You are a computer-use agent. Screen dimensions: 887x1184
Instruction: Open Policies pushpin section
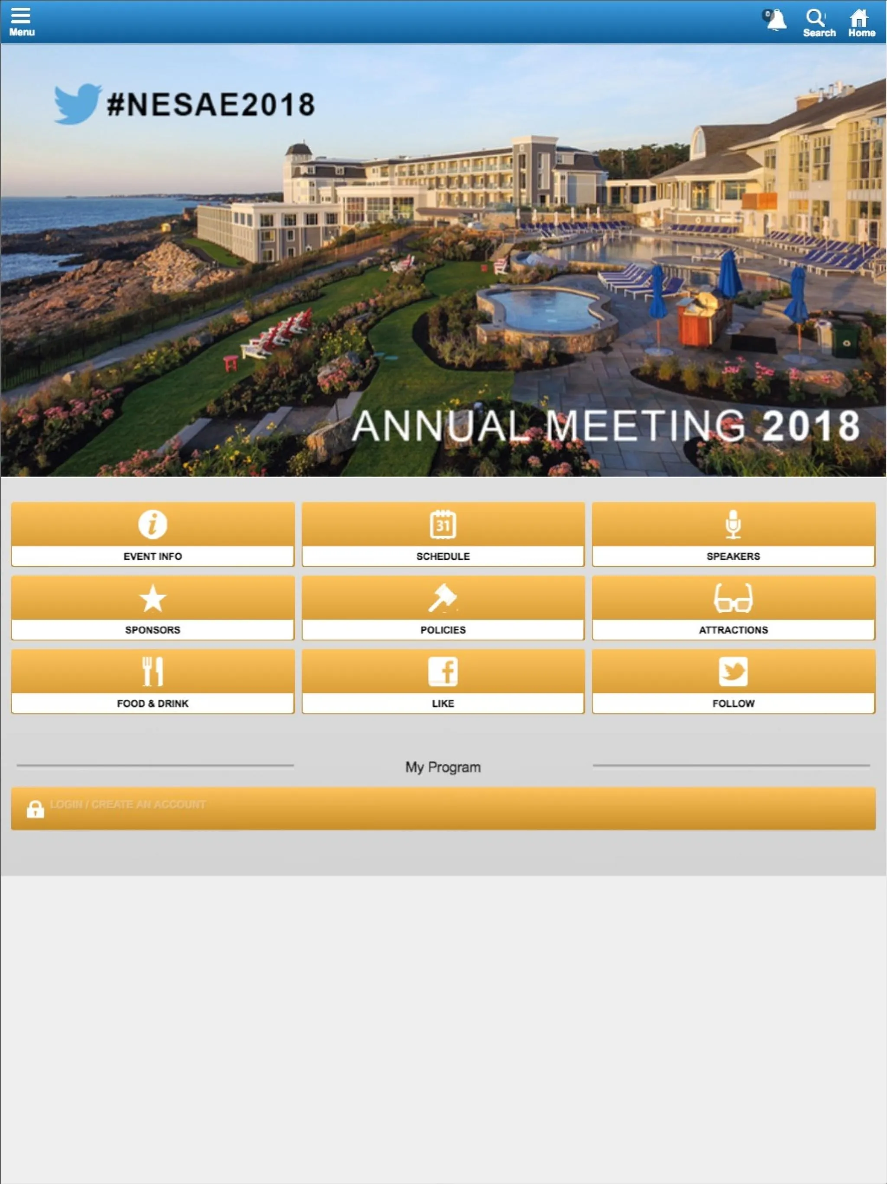coord(443,607)
